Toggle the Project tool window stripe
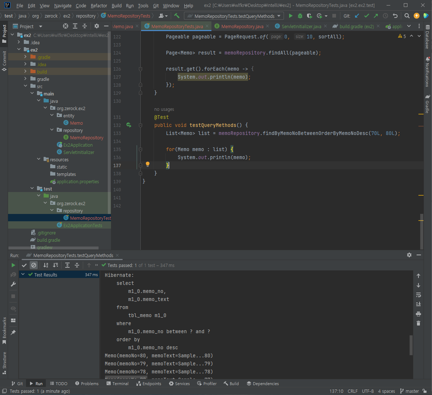Viewport: 432px width, 395px height. click(4, 34)
